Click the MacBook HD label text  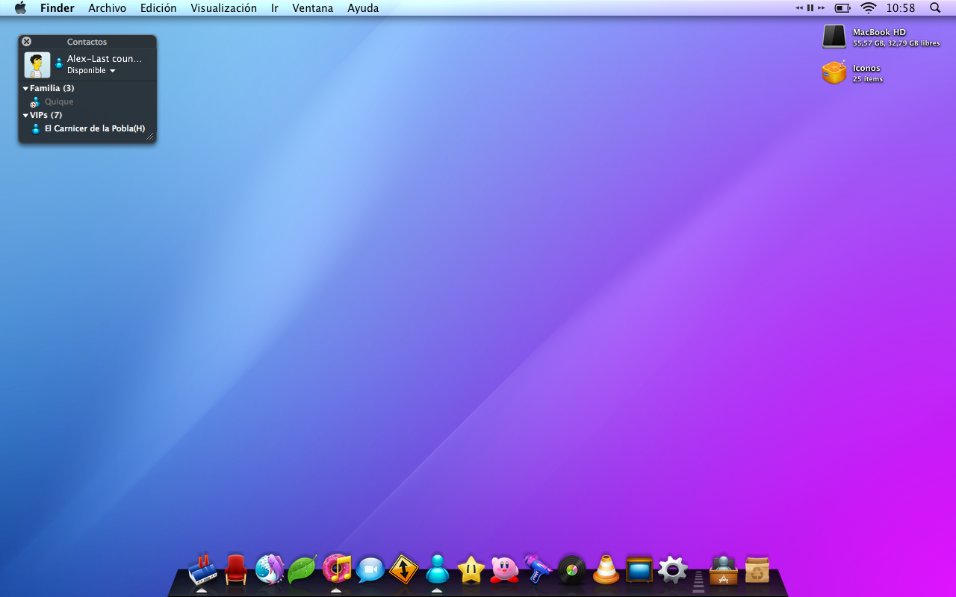pyautogui.click(x=879, y=32)
